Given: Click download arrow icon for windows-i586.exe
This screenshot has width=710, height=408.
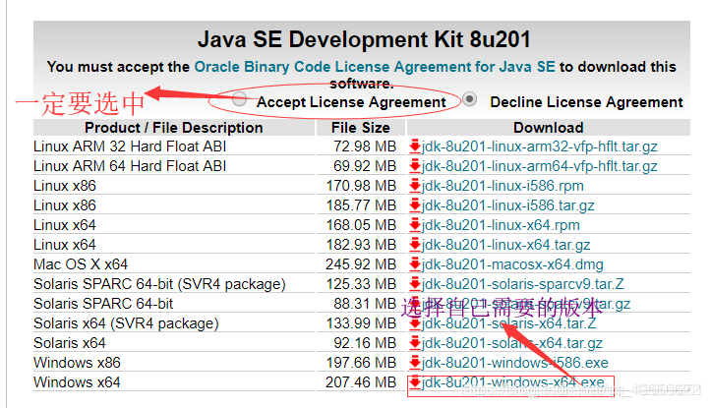Looking at the screenshot, I should click(x=414, y=362).
